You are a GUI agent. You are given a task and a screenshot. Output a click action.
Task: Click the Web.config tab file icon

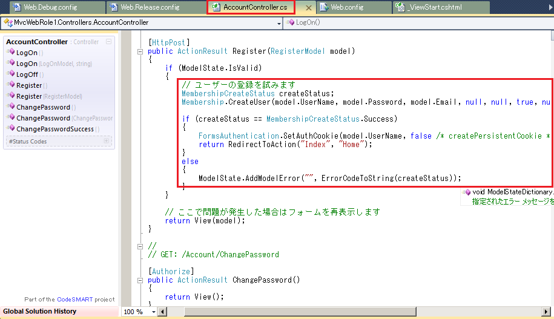tap(324, 7)
